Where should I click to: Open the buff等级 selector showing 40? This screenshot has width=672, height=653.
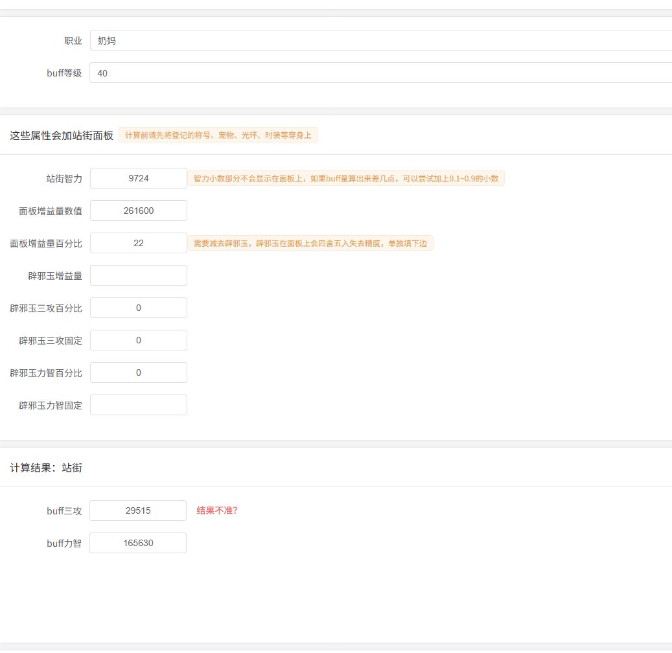point(380,73)
